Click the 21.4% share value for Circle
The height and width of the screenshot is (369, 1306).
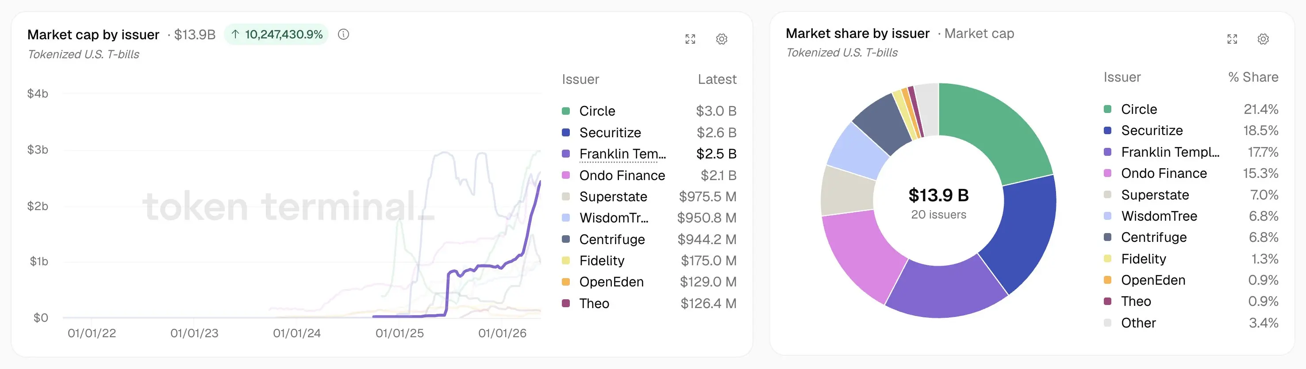[x=1261, y=109]
